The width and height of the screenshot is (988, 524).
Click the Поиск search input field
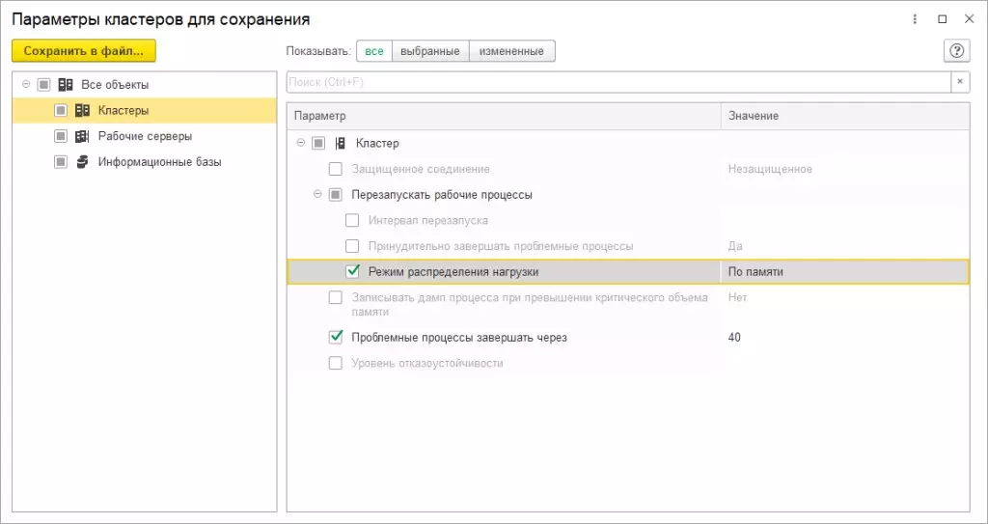tap(617, 82)
